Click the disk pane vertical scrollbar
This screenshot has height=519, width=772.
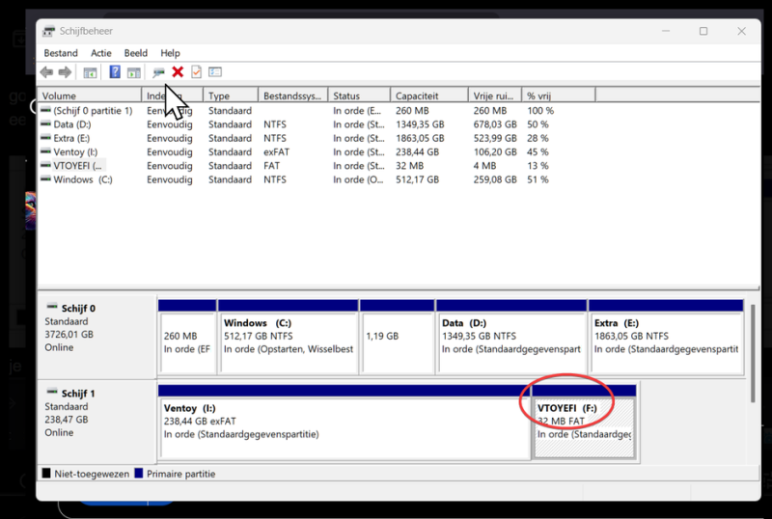tap(753, 353)
